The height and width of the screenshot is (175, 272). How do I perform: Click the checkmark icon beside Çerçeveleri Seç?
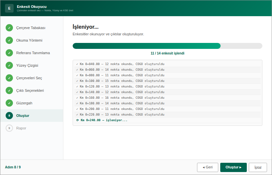(x=9, y=78)
